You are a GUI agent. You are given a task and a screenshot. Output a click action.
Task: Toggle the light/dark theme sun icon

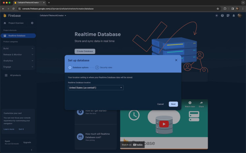(216, 15)
